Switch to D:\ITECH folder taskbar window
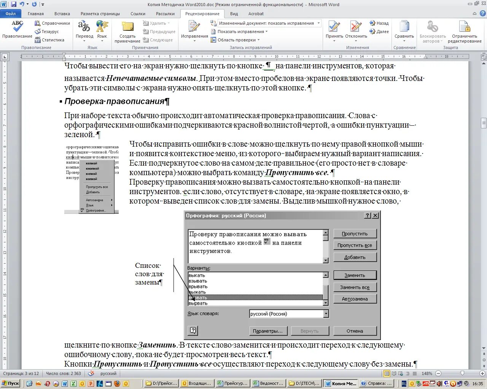This screenshot has height=389, width=487. tap(305, 384)
